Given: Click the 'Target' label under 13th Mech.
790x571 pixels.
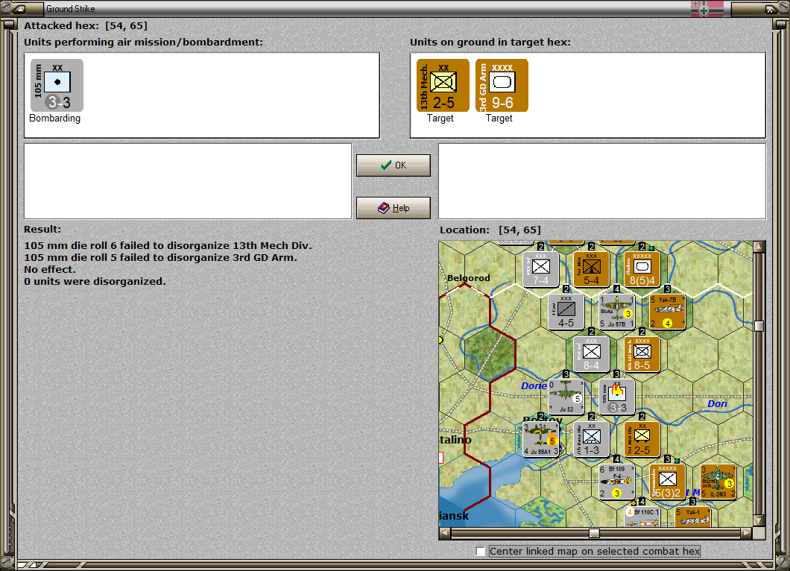Looking at the screenshot, I should [x=440, y=118].
